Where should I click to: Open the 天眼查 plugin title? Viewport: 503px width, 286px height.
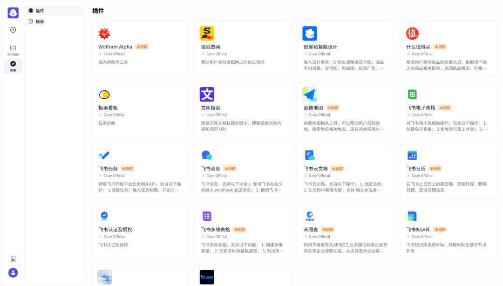[x=311, y=230]
